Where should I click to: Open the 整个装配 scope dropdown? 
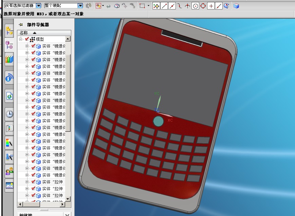click(80, 6)
